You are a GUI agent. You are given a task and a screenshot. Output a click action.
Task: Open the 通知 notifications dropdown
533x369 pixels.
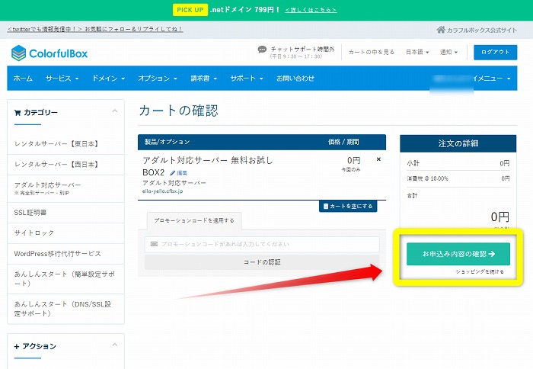pos(449,52)
